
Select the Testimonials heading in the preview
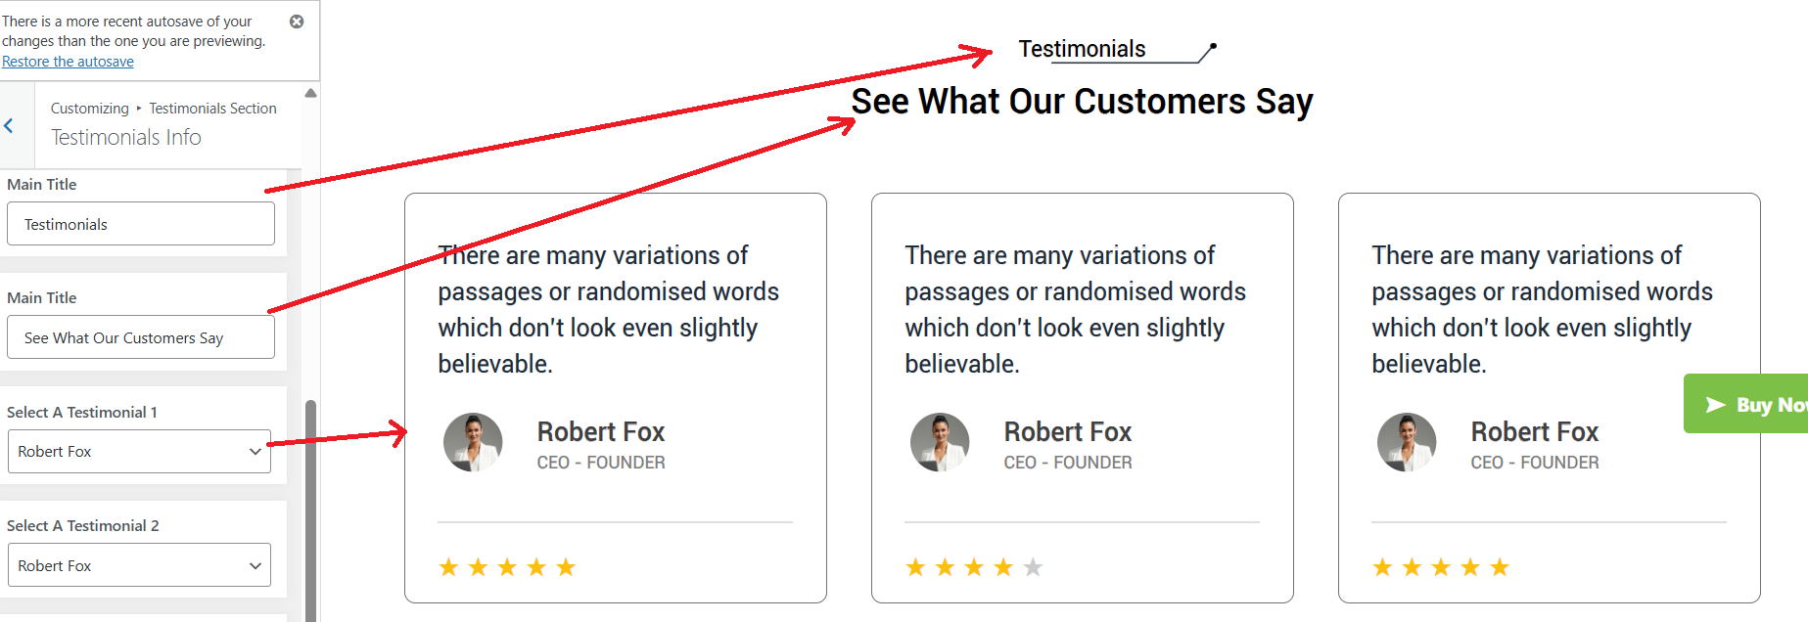1082,49
